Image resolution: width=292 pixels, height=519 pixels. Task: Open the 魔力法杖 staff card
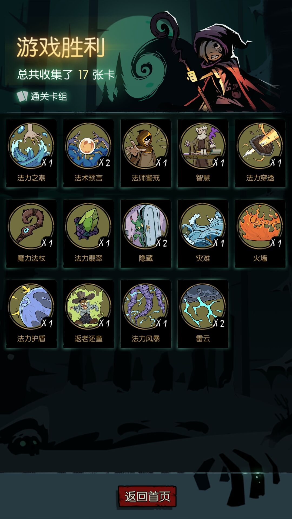tap(31, 234)
